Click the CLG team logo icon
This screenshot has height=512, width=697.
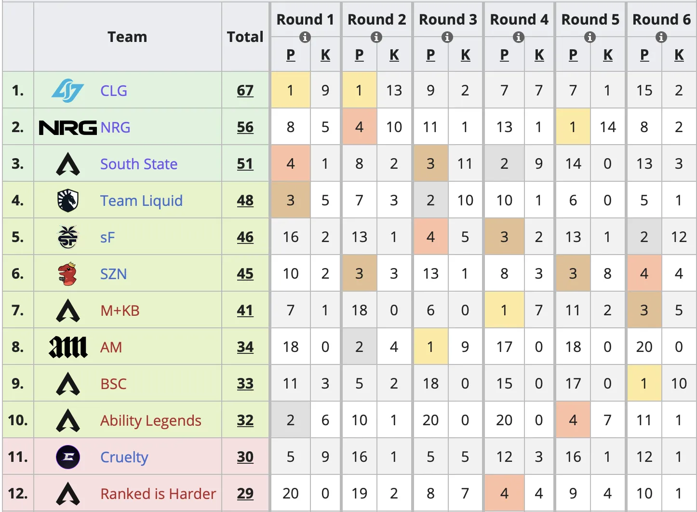click(x=67, y=91)
